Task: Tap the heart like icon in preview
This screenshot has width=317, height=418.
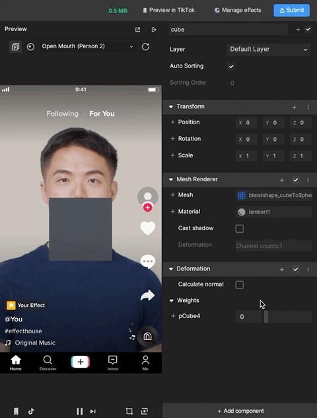Action: 148,228
